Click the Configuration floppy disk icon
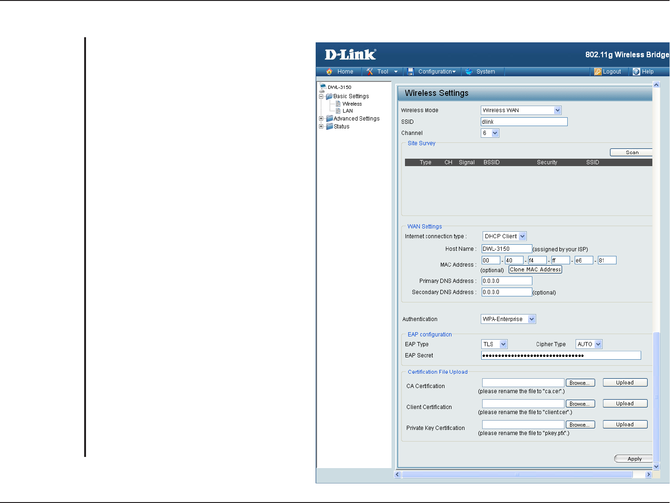670x503 pixels. pos(411,72)
